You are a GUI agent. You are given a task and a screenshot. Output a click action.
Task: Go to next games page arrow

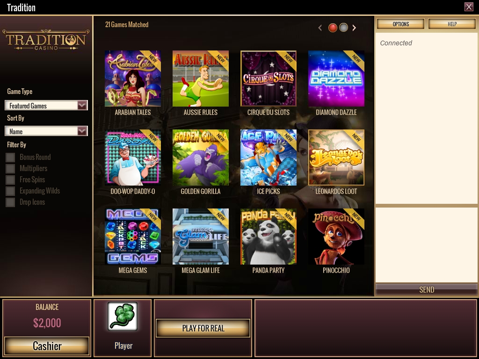pyautogui.click(x=354, y=28)
